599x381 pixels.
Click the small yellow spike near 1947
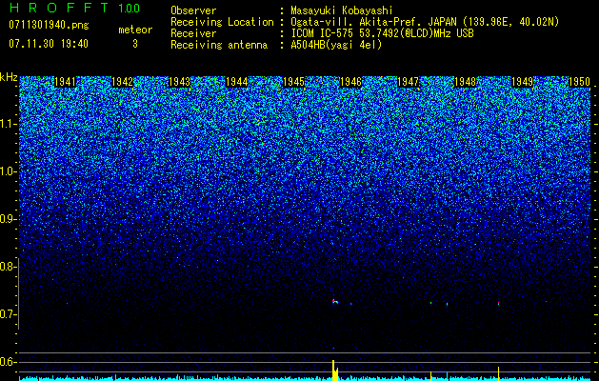pyautogui.click(x=430, y=375)
